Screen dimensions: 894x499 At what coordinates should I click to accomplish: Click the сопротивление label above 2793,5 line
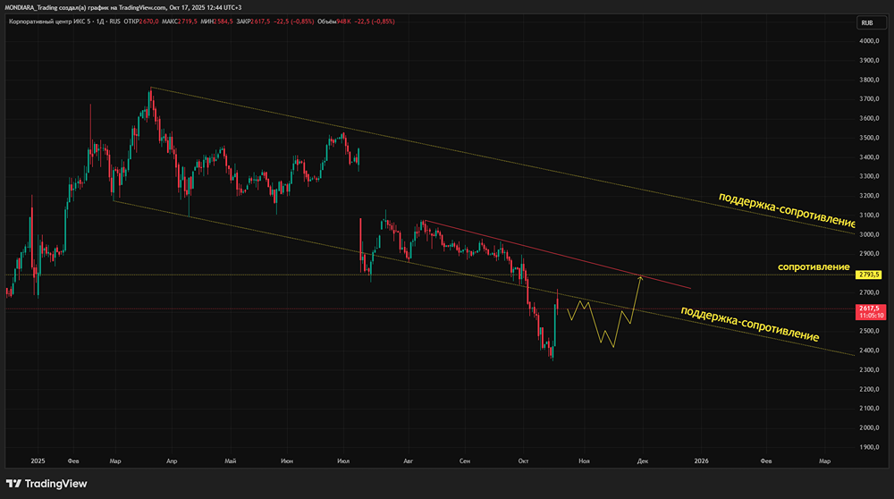(814, 266)
